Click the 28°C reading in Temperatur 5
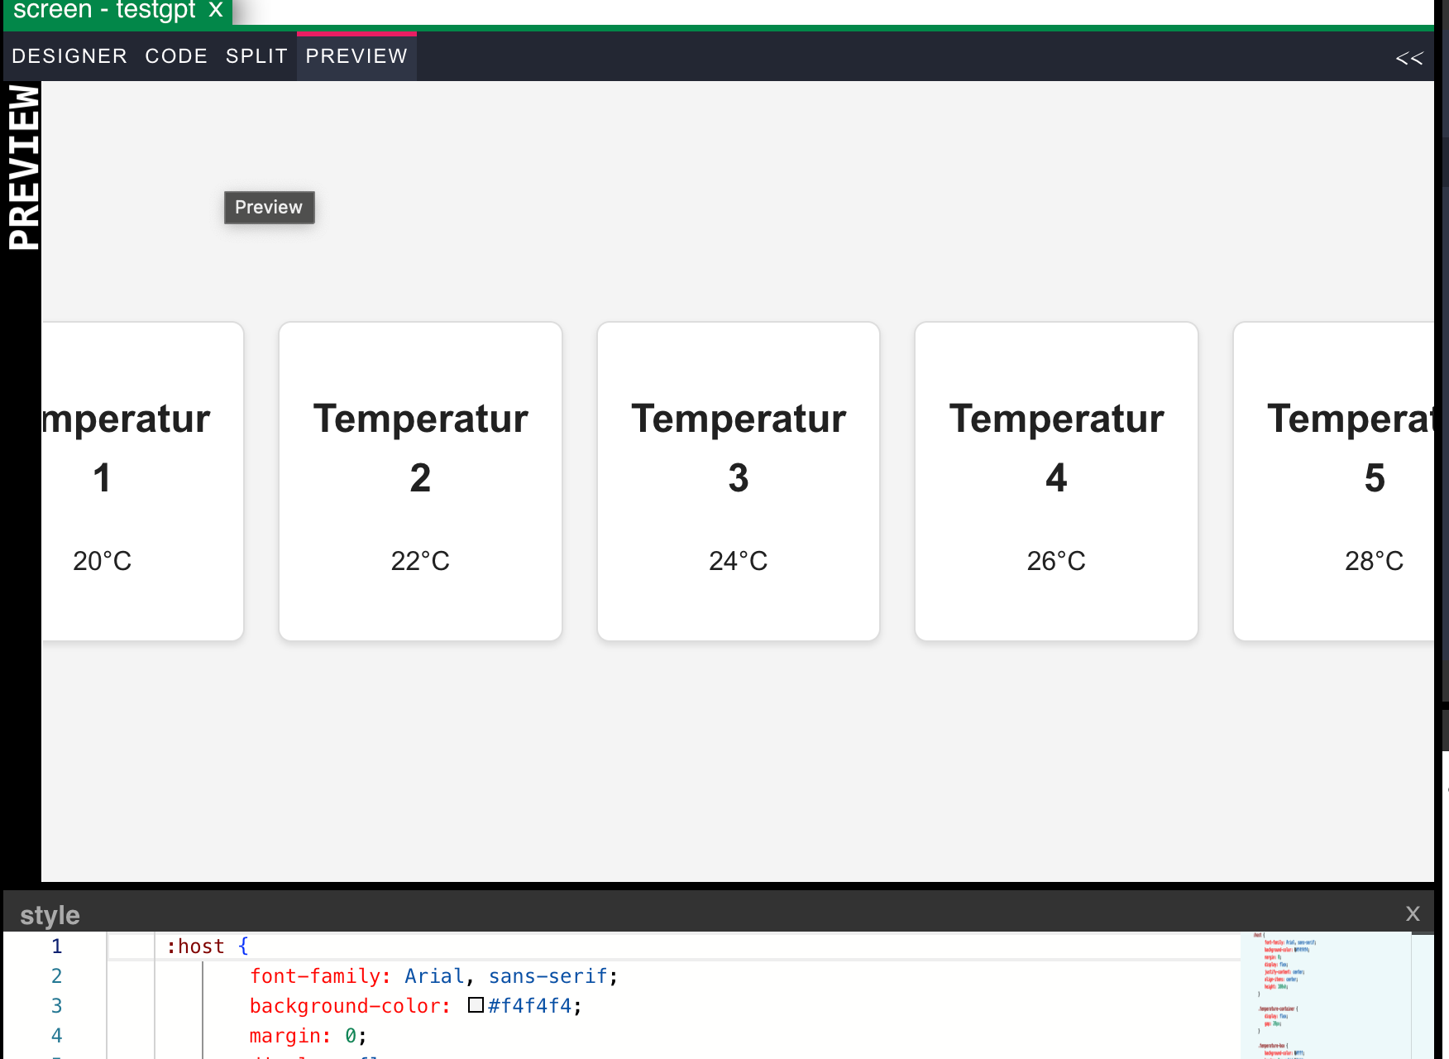This screenshot has height=1059, width=1449. 1373,561
